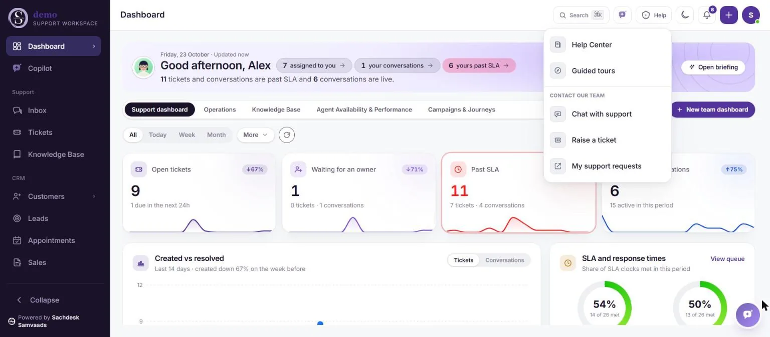Click the Open briefing button
The height and width of the screenshot is (337, 770).
[x=713, y=67]
